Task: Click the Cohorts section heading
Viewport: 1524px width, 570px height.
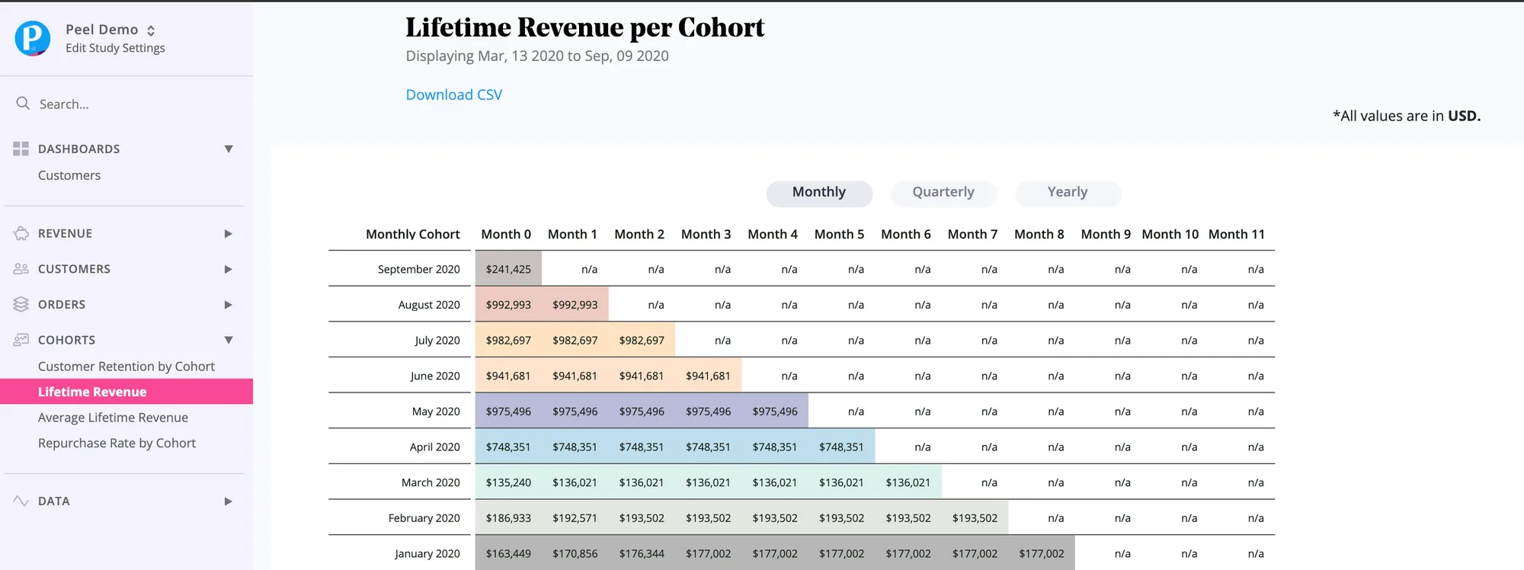Action: coord(66,340)
